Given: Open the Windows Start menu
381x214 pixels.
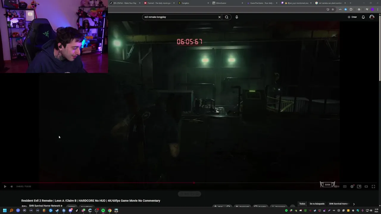Looking at the screenshot, I should pyautogui.click(x=5, y=210).
